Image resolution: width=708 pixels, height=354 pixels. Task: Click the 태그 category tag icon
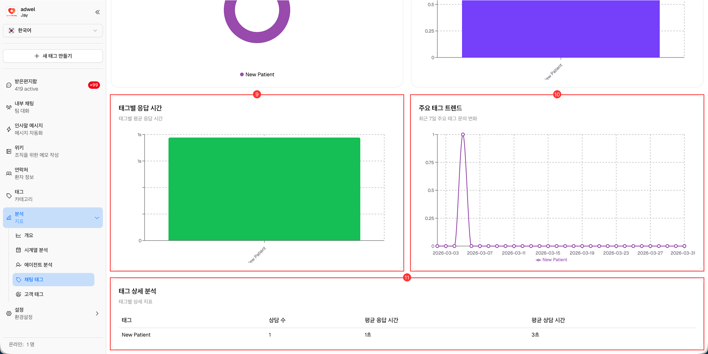coord(8,195)
